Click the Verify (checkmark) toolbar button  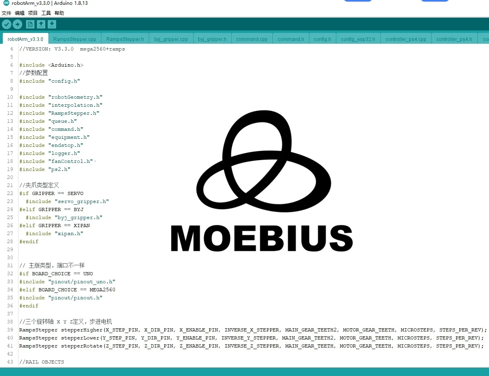point(6,24)
